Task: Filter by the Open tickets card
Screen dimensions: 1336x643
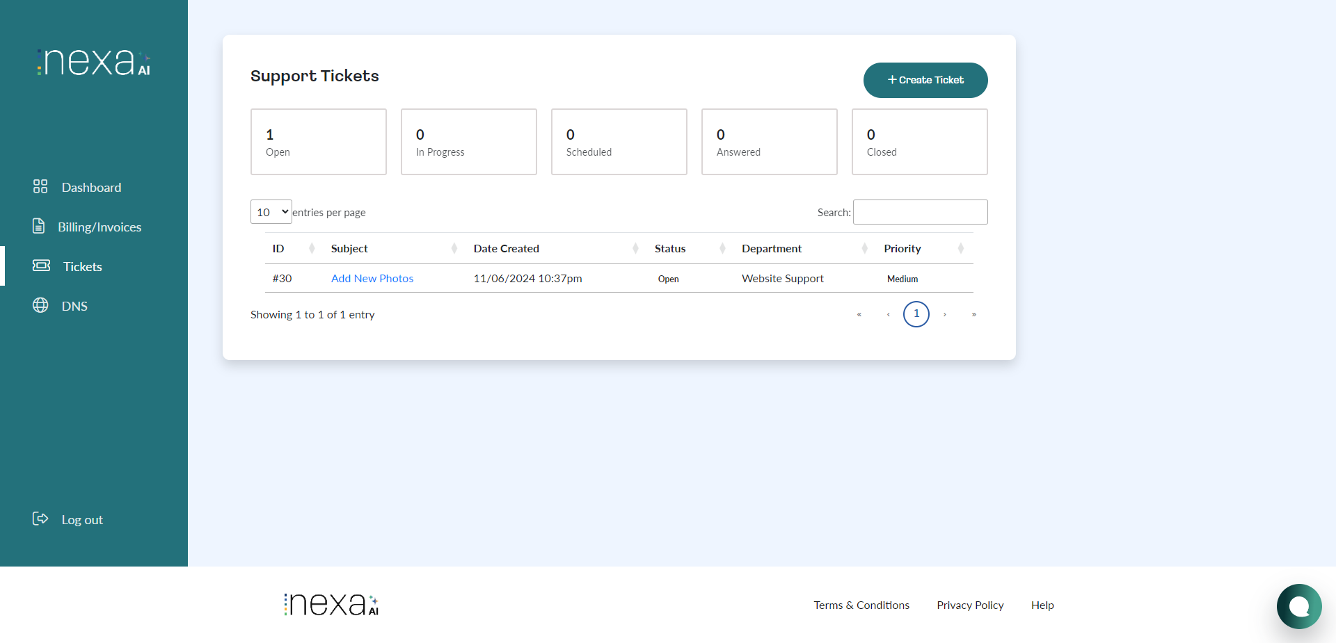Action: coord(318,142)
